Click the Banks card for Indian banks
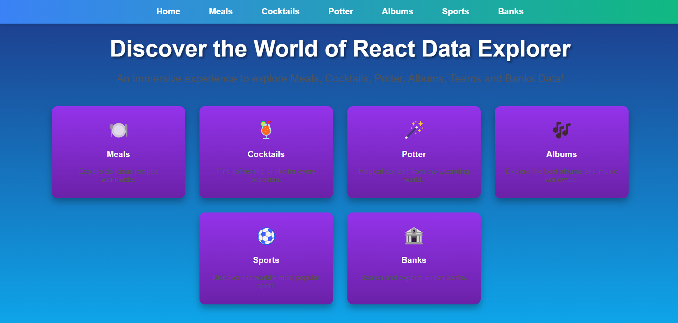This screenshot has height=323, width=678. (414, 258)
